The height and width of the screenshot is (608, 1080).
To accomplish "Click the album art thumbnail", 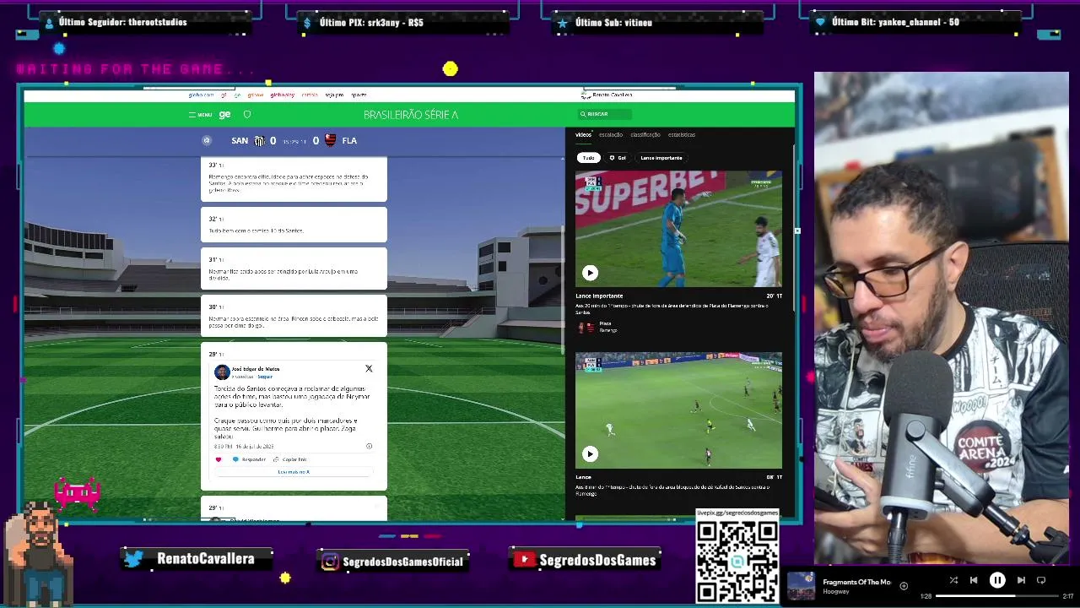I will 802,586.
